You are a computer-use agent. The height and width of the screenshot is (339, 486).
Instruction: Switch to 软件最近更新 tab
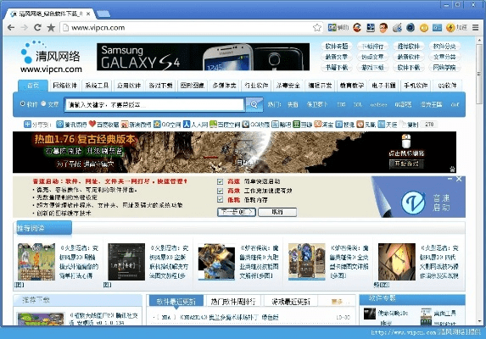[x=176, y=301]
